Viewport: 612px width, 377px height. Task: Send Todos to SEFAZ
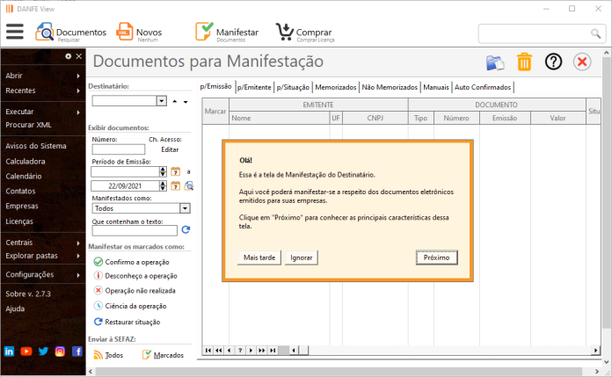[x=108, y=355]
